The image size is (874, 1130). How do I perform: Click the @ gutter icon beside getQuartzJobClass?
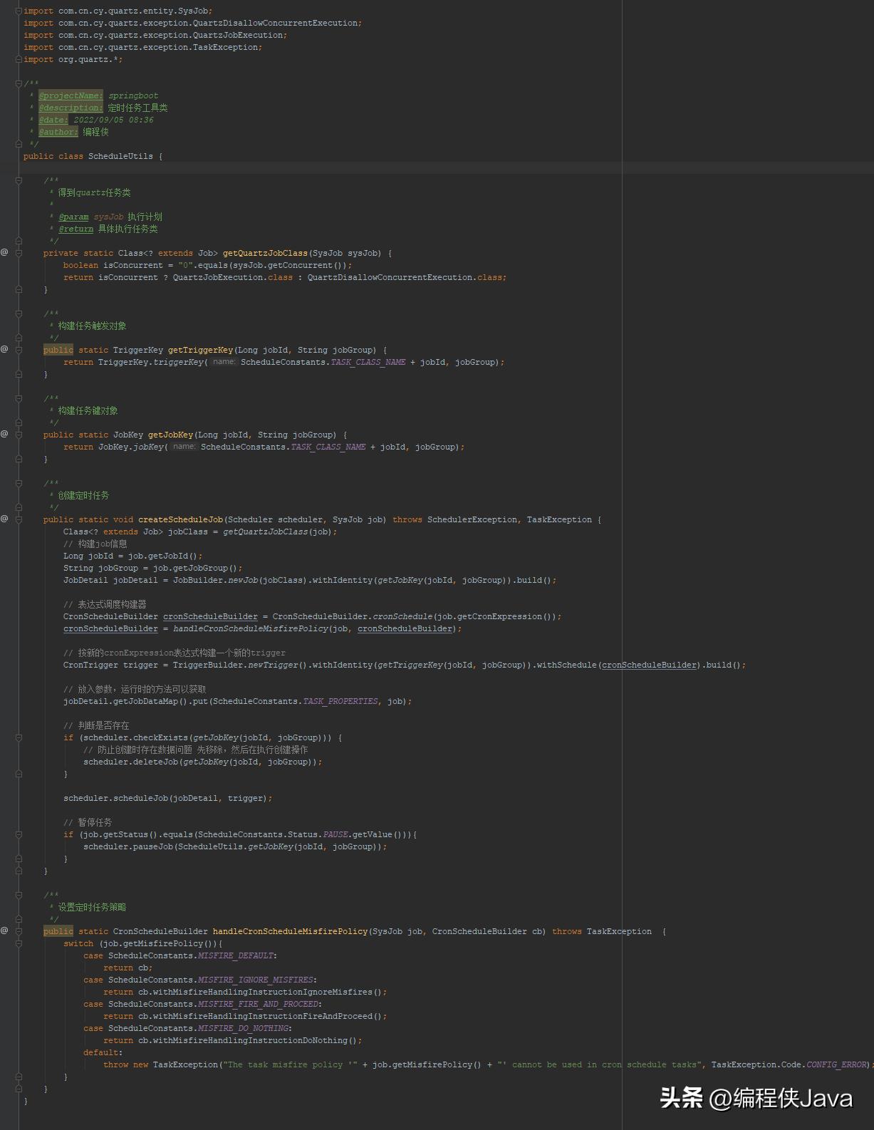(x=4, y=253)
